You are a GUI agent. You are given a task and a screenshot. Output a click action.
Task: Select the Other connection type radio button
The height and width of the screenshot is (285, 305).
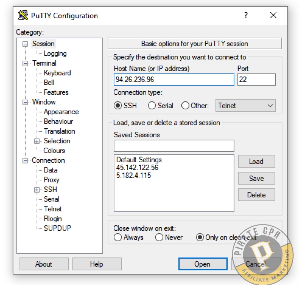(x=185, y=106)
